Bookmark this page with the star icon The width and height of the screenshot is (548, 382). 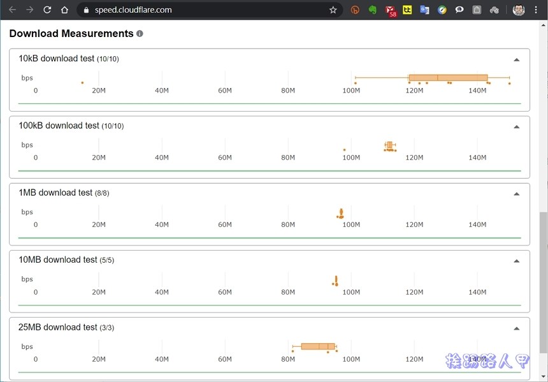[333, 10]
